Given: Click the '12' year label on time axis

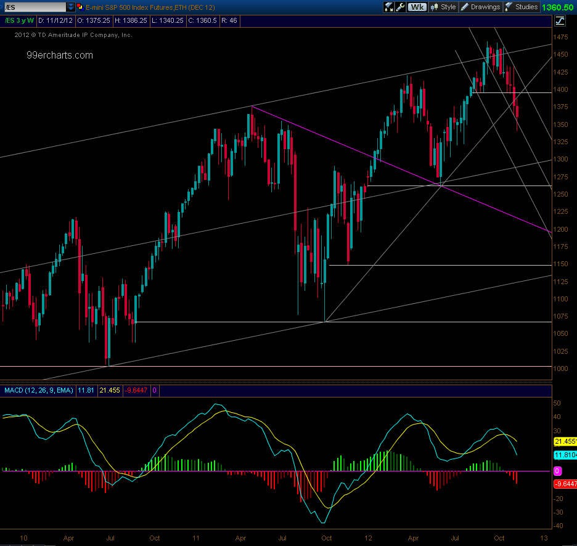Looking at the screenshot, I should click(369, 538).
